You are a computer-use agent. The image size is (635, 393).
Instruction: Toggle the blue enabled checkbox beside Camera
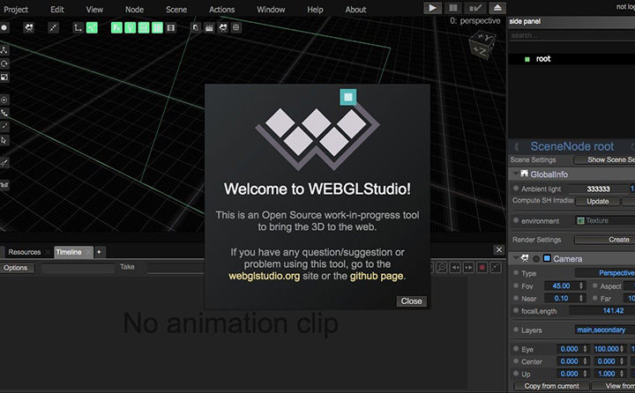pyautogui.click(x=547, y=258)
